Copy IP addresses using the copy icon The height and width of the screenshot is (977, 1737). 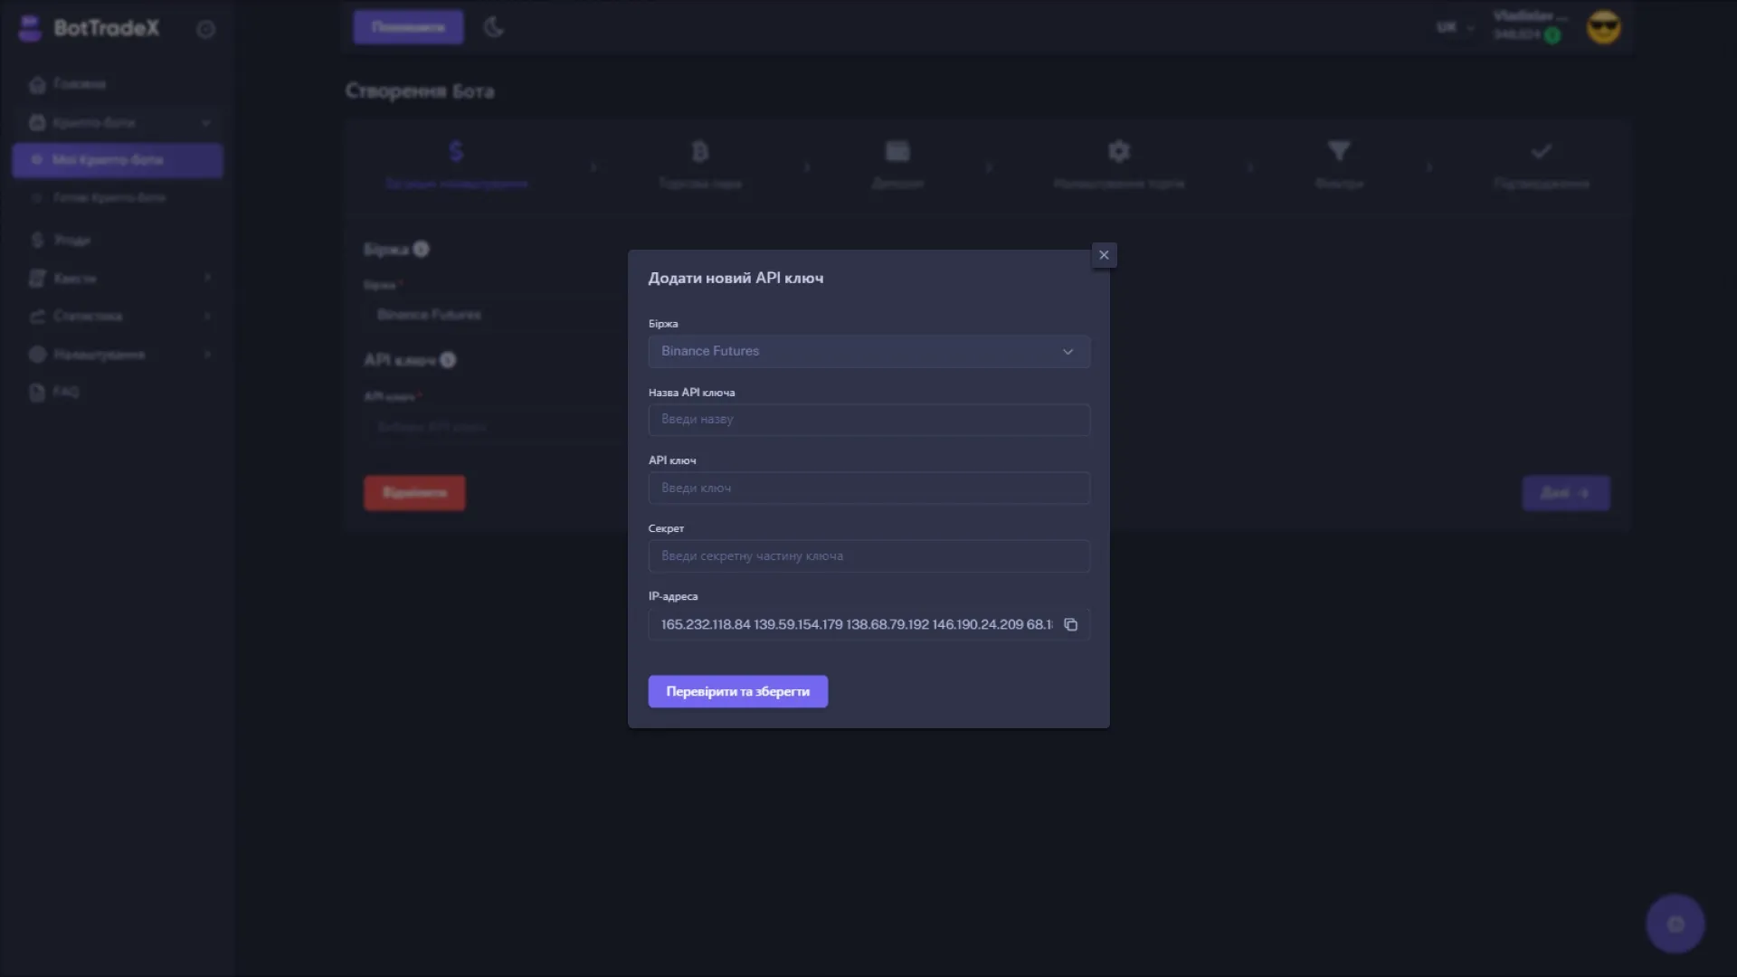click(1071, 624)
